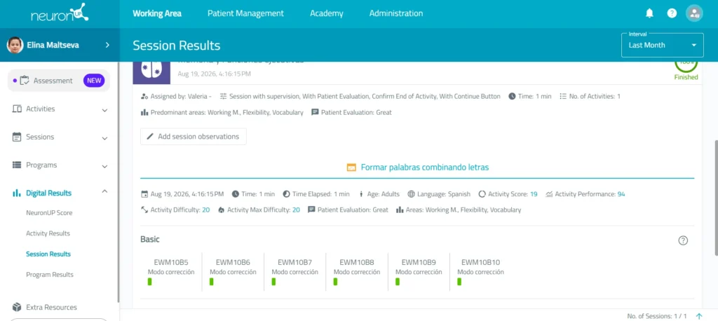The width and height of the screenshot is (718, 321).
Task: Click Elina Maltseva's patient photo
Action: pos(15,45)
